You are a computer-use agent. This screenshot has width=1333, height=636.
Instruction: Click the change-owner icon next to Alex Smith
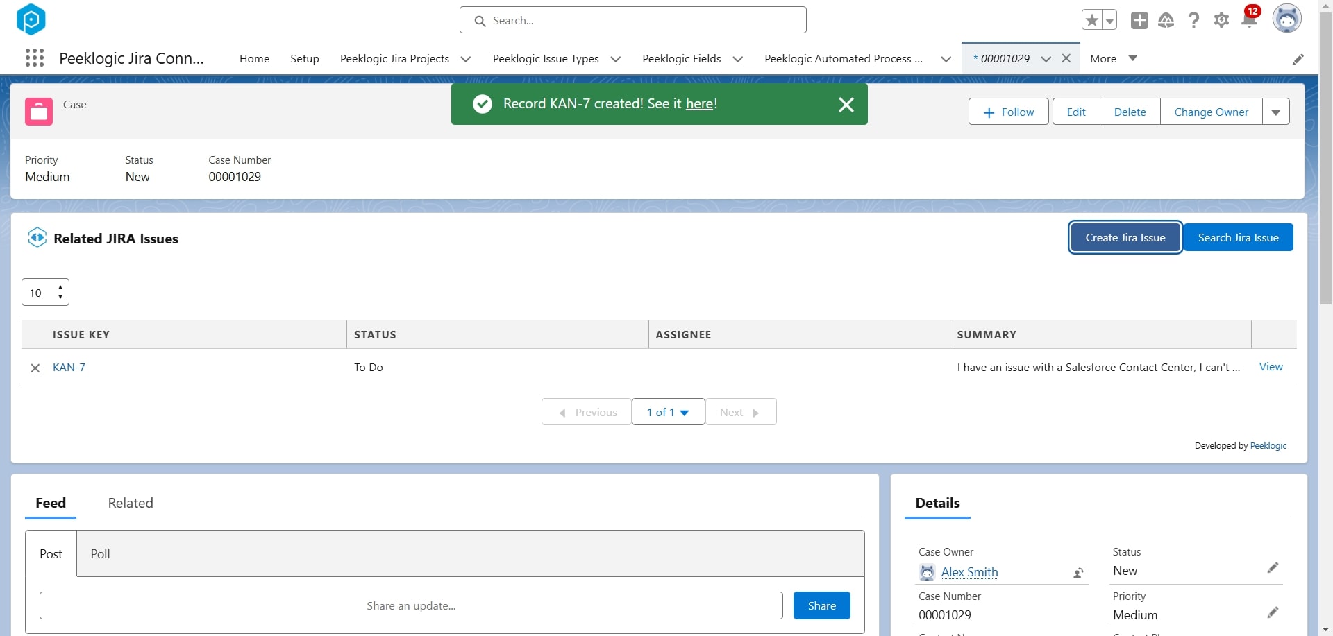[x=1078, y=572]
